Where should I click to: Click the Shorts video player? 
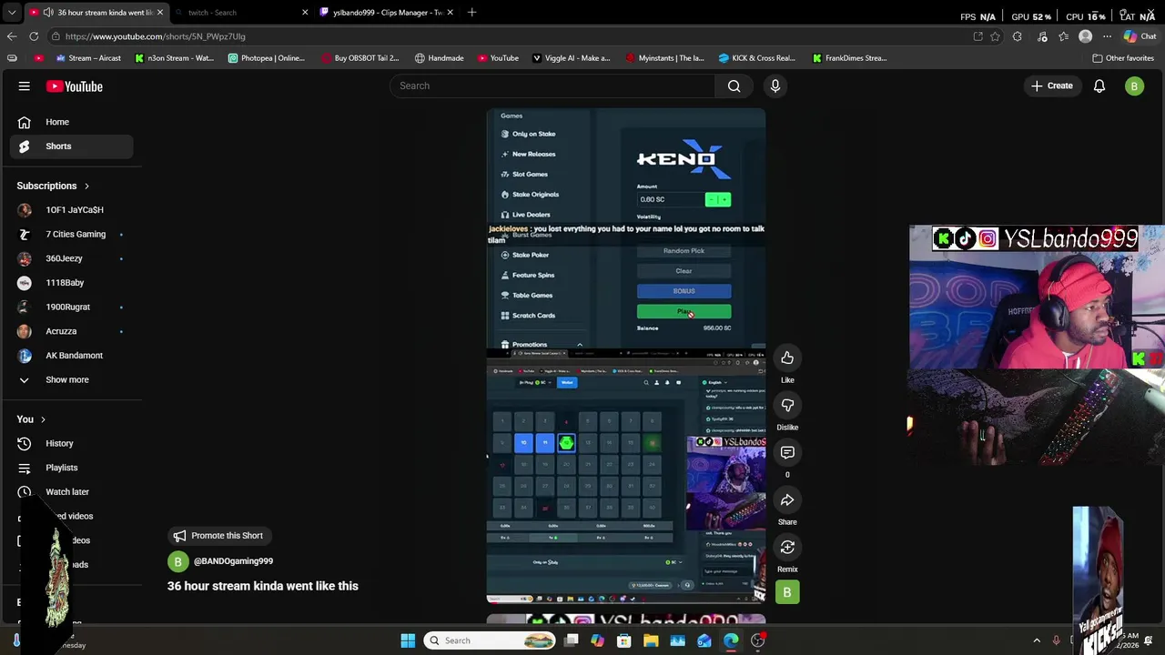(626, 355)
